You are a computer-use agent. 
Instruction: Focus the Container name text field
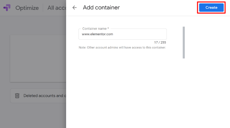pos(122,34)
